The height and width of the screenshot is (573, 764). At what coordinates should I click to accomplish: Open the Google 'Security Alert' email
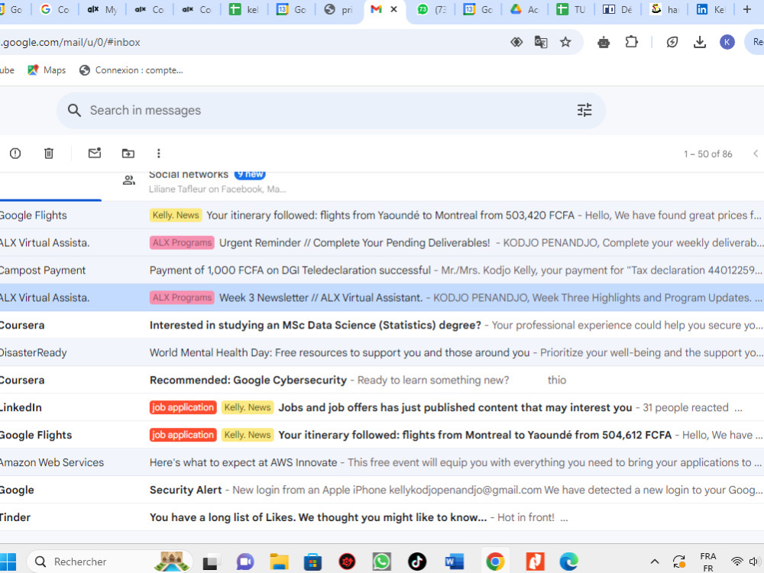382,490
